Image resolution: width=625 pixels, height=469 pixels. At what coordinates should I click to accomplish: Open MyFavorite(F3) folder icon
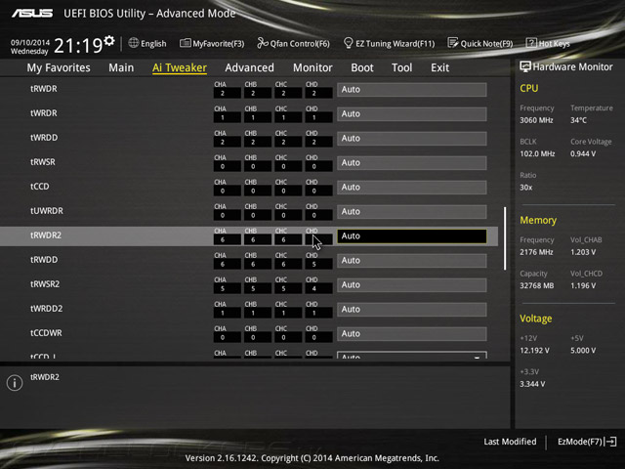(x=185, y=43)
